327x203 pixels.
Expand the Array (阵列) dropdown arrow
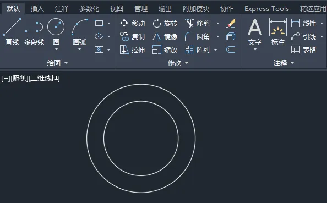click(216, 50)
